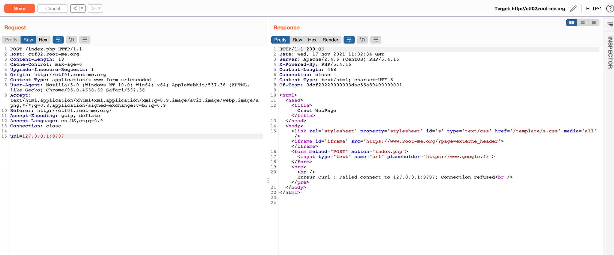Click the Server: Apache response header
614x255 pixels.
[339, 59]
